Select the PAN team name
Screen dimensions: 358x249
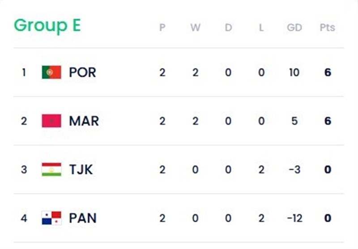coord(83,219)
